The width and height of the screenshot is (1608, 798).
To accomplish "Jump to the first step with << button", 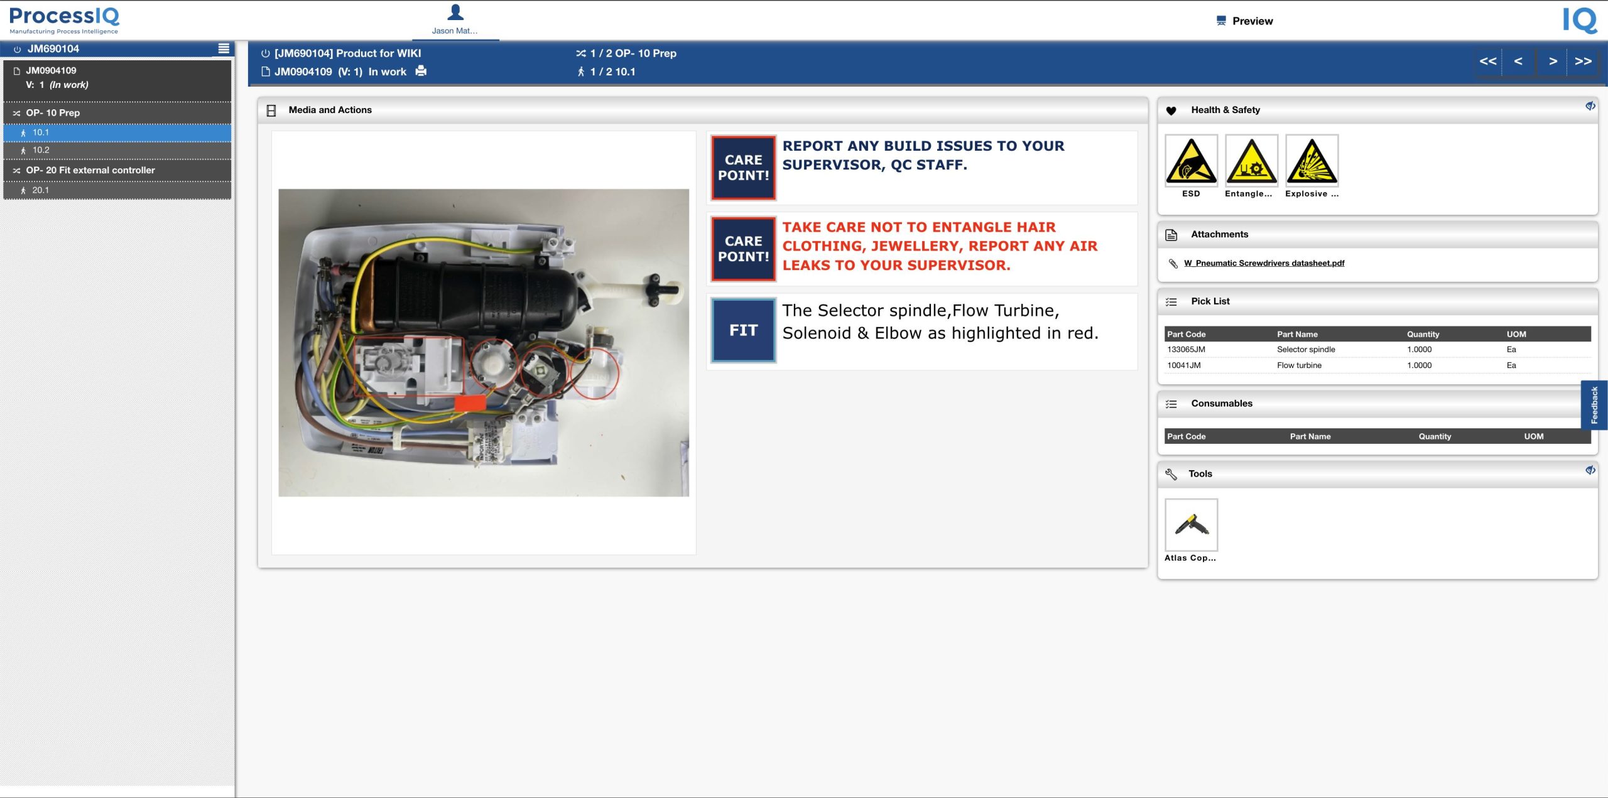I will click(1487, 62).
